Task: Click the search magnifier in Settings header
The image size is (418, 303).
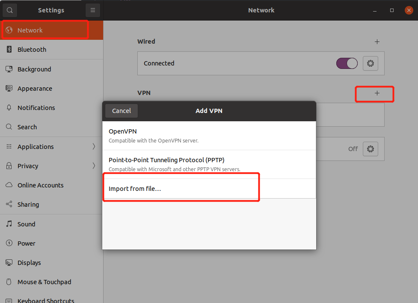Action: [x=9, y=10]
